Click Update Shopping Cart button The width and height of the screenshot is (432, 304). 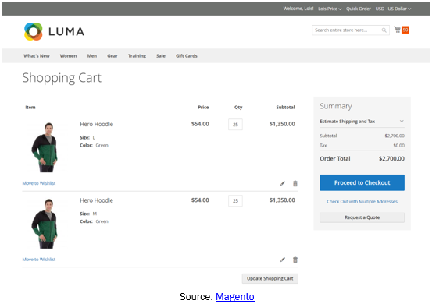[270, 278]
